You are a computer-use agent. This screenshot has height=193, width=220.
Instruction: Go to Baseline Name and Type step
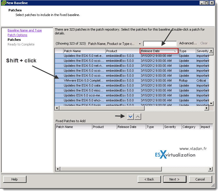[x=25, y=30]
